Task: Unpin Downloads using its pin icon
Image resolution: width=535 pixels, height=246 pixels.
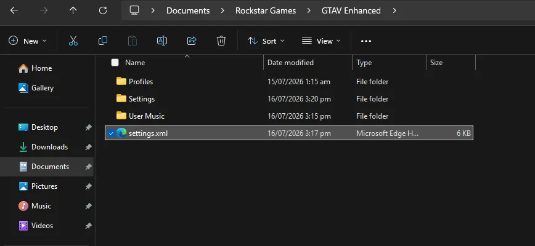Action: click(x=88, y=147)
